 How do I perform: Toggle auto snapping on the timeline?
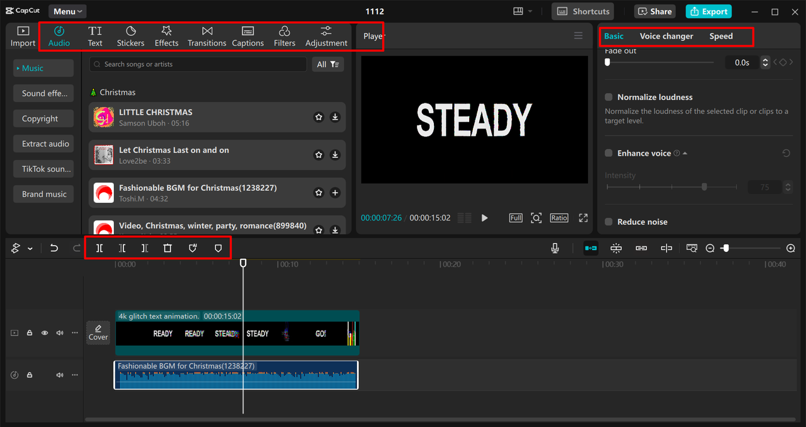pyautogui.click(x=616, y=248)
